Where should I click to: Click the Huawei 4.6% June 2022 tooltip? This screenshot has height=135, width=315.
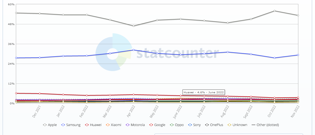[203, 92]
